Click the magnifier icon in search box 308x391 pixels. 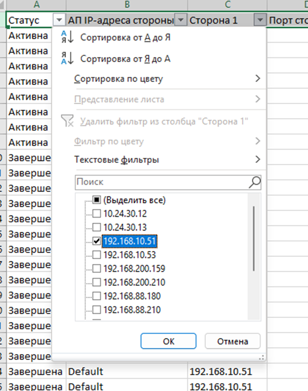click(255, 182)
